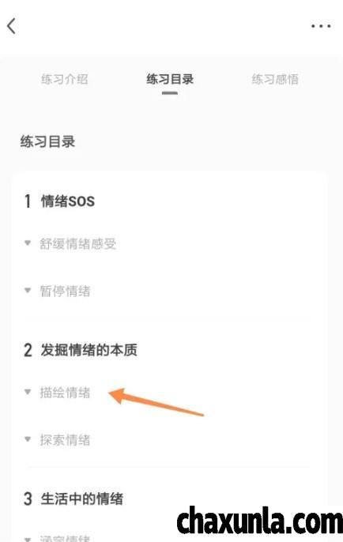Select chapter 1 情绪SOS heading
This screenshot has width=343, height=542.
pyautogui.click(x=68, y=201)
